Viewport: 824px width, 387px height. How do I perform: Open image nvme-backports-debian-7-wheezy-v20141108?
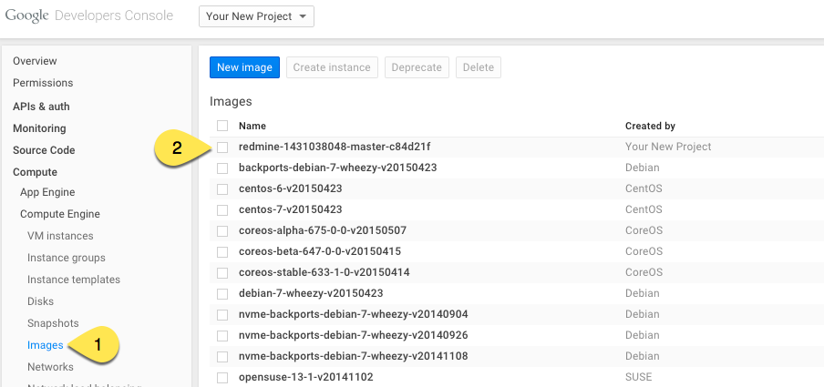(x=353, y=356)
